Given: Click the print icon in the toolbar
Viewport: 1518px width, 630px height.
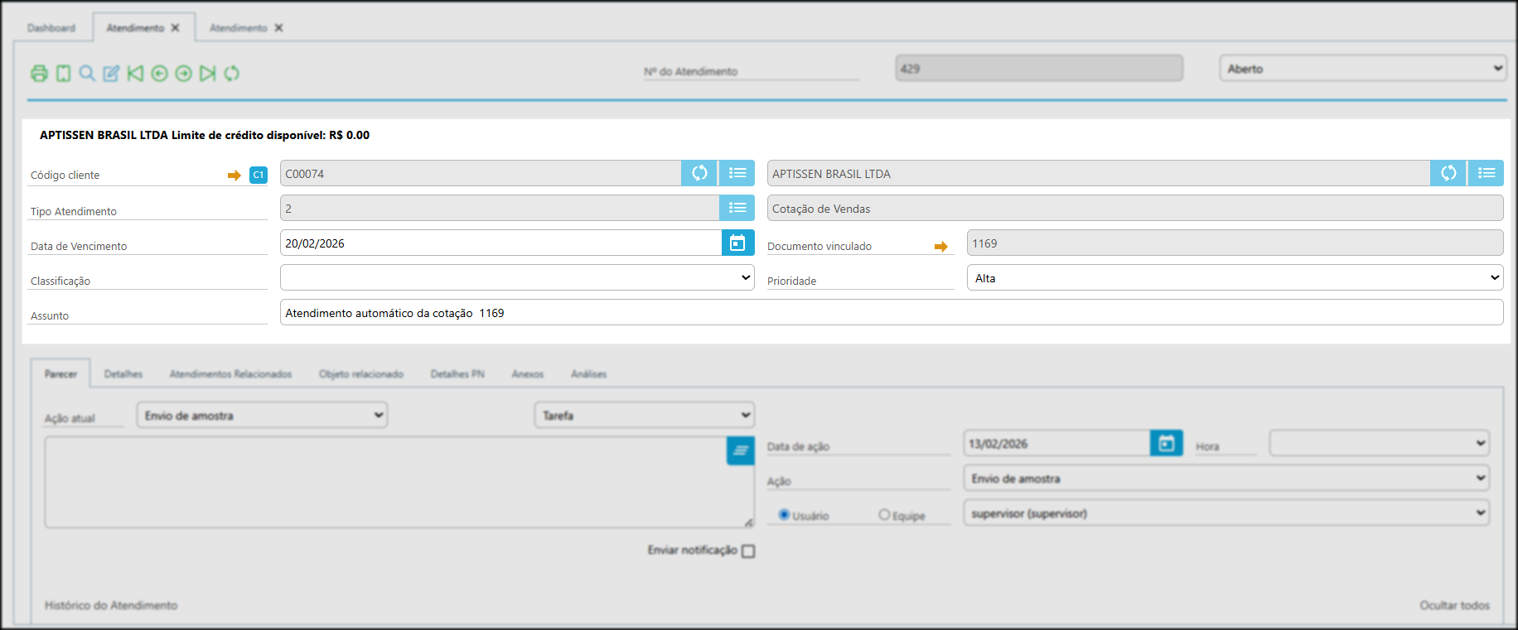Looking at the screenshot, I should pyautogui.click(x=39, y=74).
